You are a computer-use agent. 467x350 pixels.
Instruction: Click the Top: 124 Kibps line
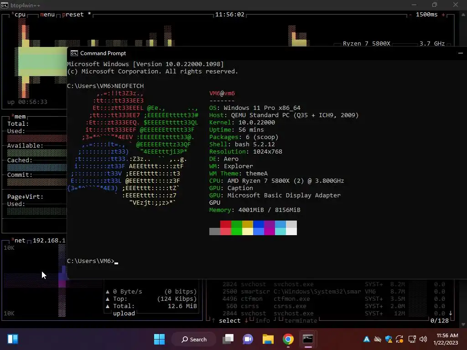(151, 299)
